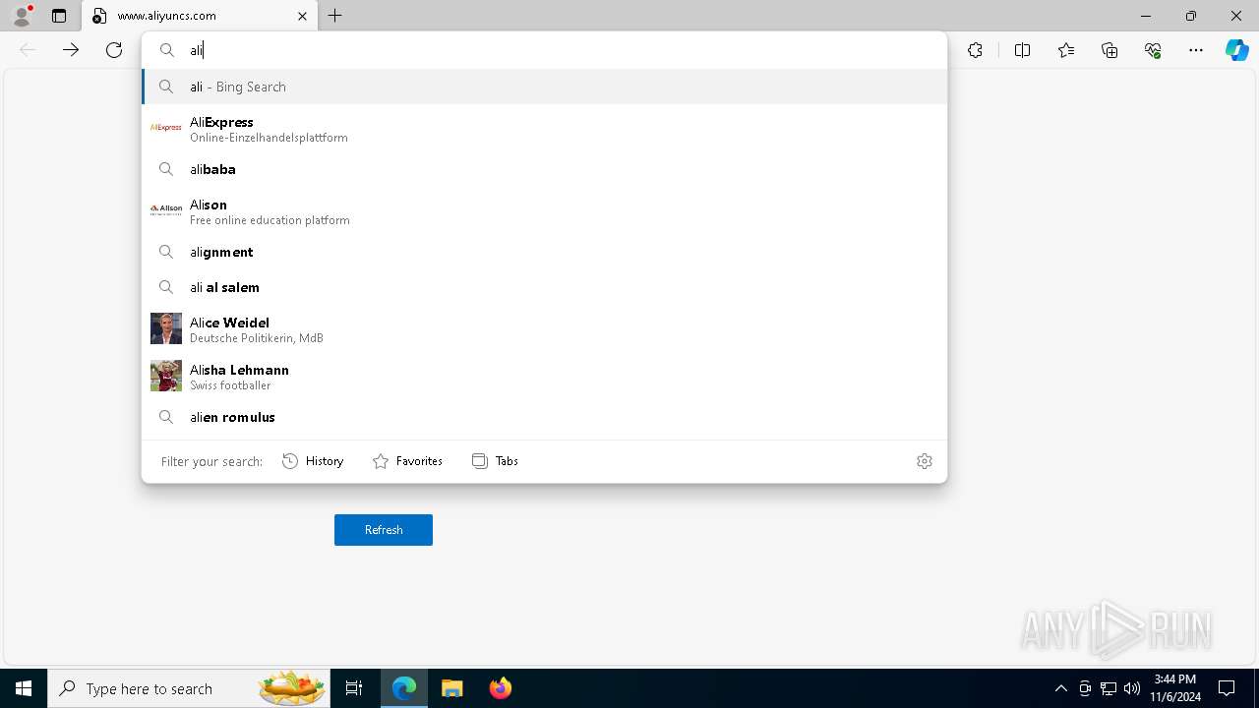This screenshot has width=1259, height=708.
Task: Open Browser essentials heart icon
Action: coord(1153,50)
